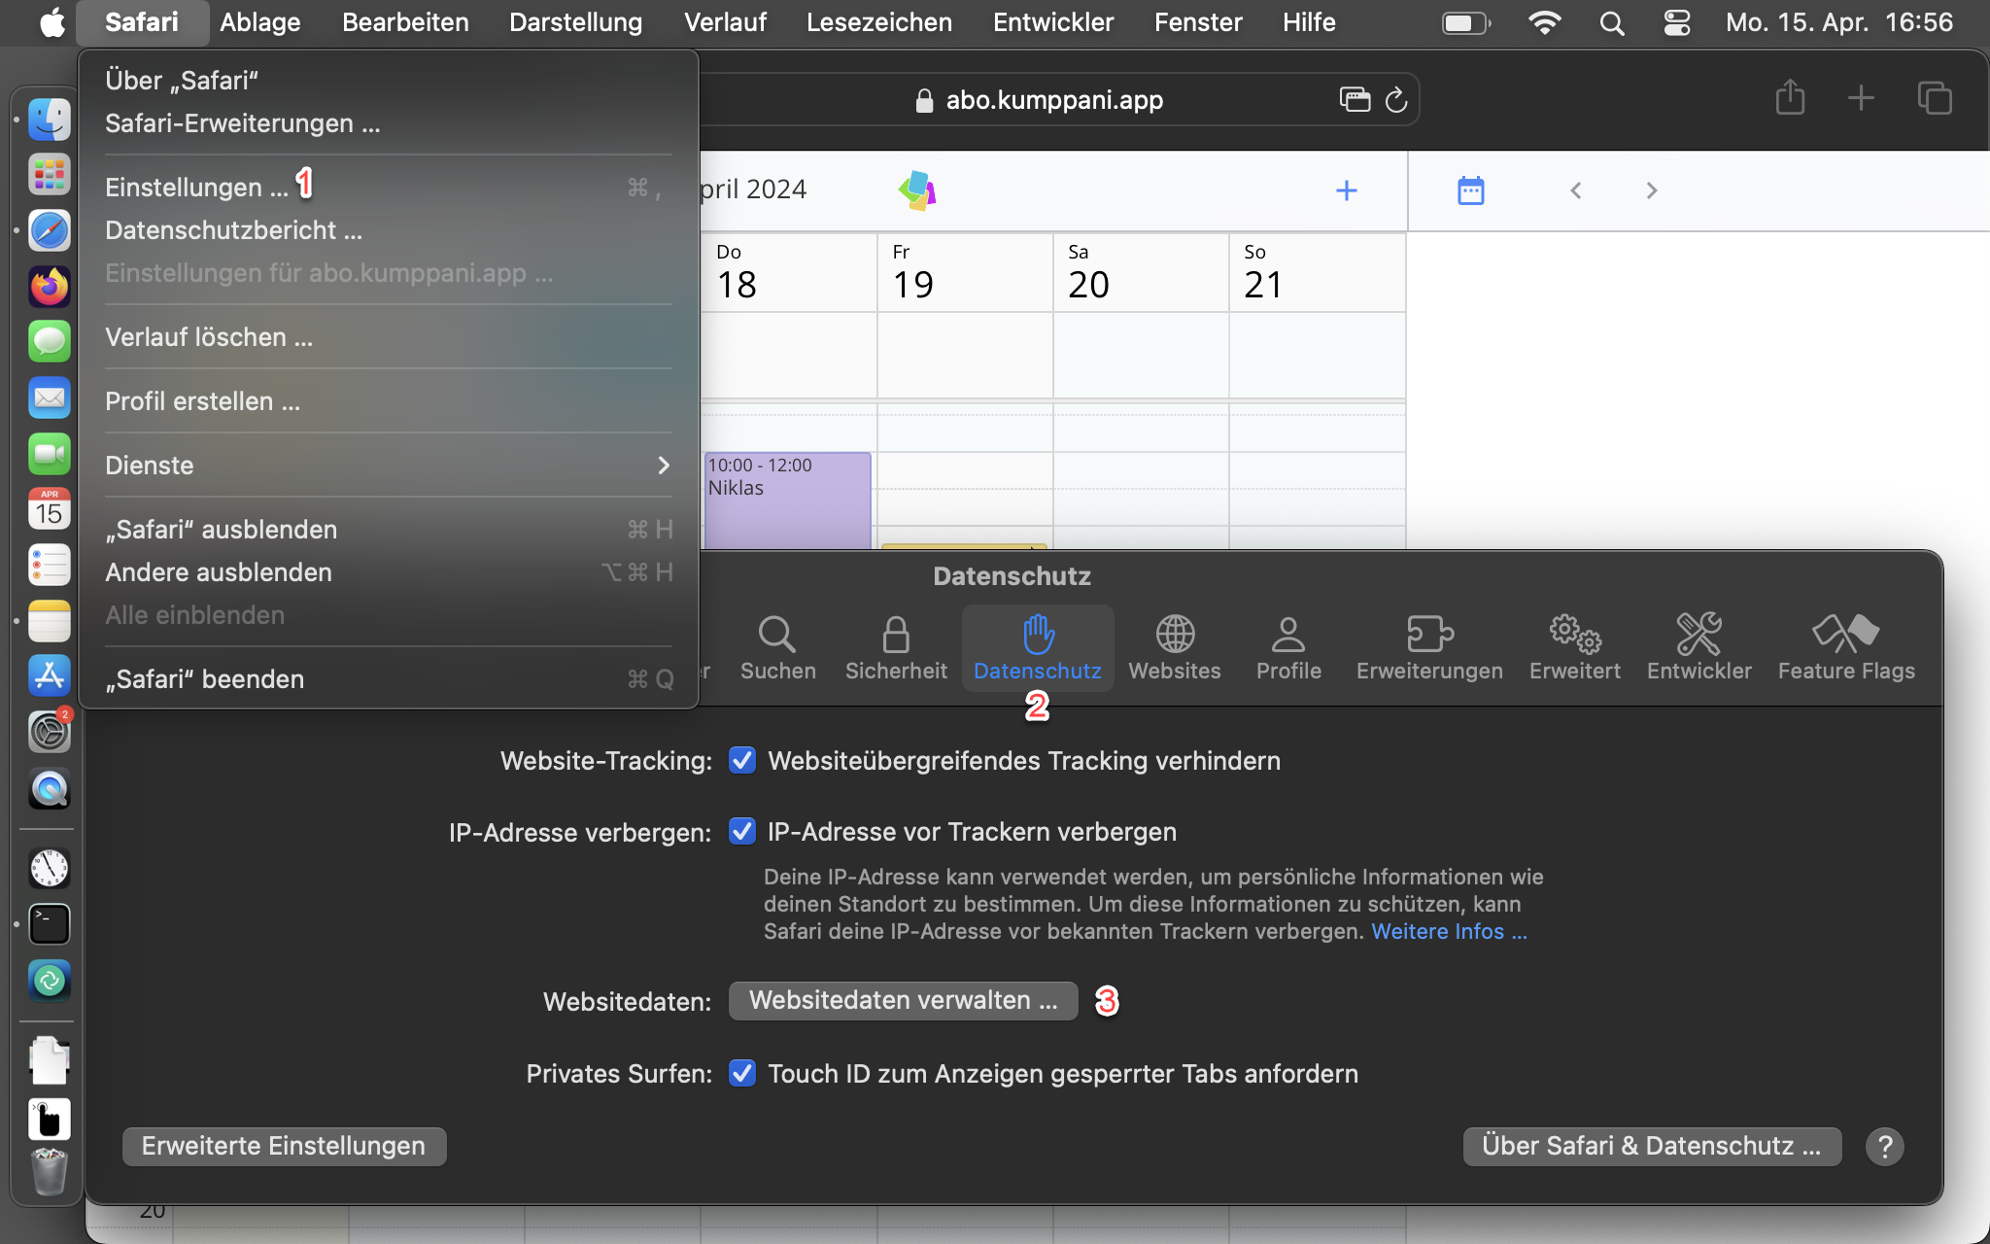Open Erweiterte Einstellungen button
Screen dimensions: 1990x1244
coord(284,1146)
